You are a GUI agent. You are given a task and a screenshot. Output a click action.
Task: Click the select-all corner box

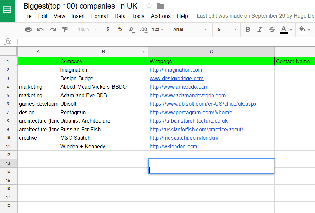(x=9, y=51)
